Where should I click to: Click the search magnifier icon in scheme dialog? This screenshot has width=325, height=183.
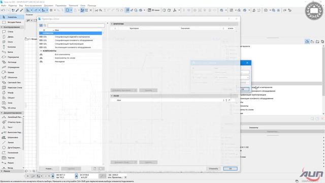tap(45, 25)
